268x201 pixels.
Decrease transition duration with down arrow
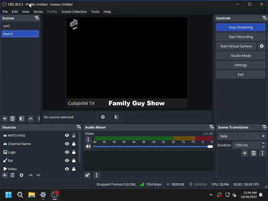(263, 147)
